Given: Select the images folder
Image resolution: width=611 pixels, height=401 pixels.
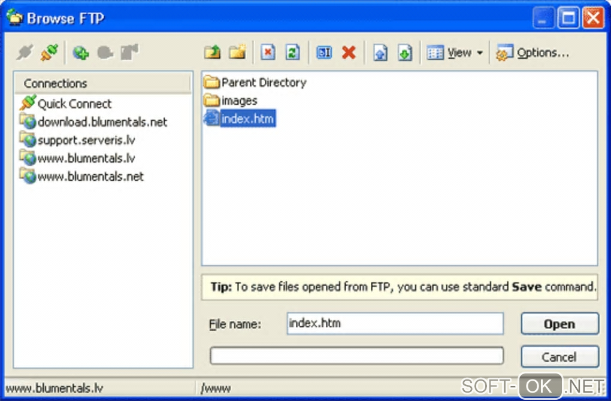Looking at the screenshot, I should click(x=230, y=101).
